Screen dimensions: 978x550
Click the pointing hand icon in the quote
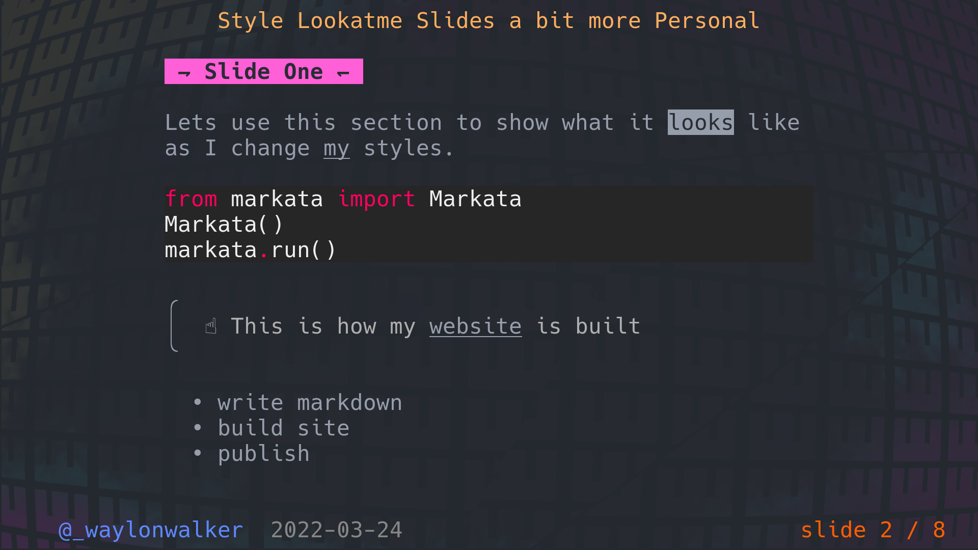tap(211, 326)
